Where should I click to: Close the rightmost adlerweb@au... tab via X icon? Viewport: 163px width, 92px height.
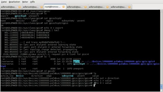pos(129,7)
